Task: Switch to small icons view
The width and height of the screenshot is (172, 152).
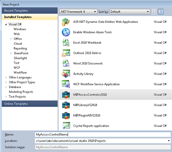Action: (x=154, y=12)
